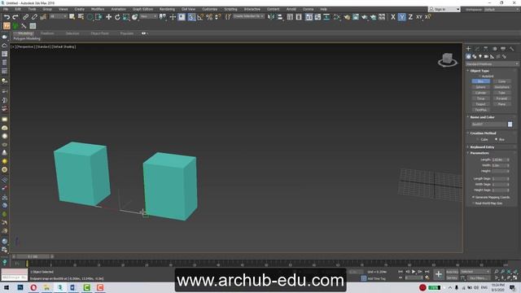Click the Teapot primitive button
Image resolution: width=521 pixels, height=293 pixels.
(480, 104)
